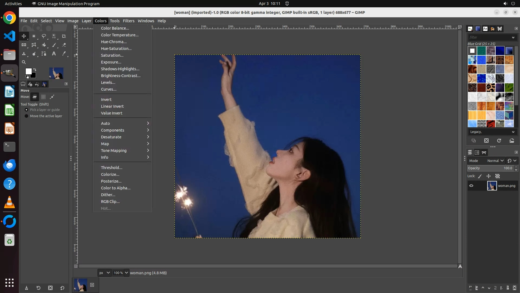Viewport: 520px width, 293px height.
Task: Hide the woman.png layer via eye icon
Action: pos(471,186)
